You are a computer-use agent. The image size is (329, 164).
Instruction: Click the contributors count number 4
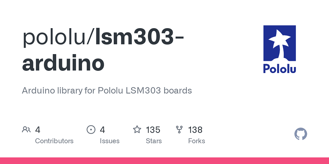38,130
